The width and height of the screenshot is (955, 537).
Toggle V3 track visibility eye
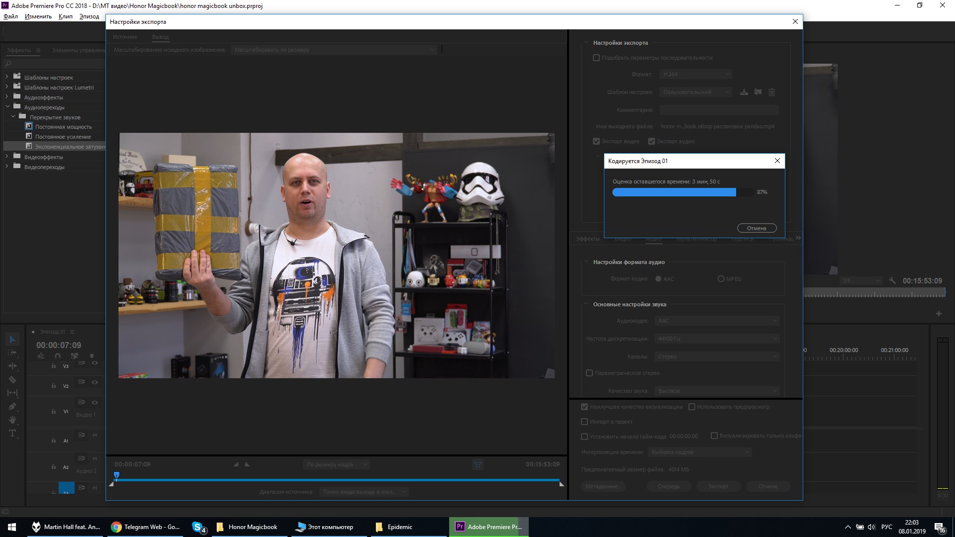pyautogui.click(x=95, y=363)
